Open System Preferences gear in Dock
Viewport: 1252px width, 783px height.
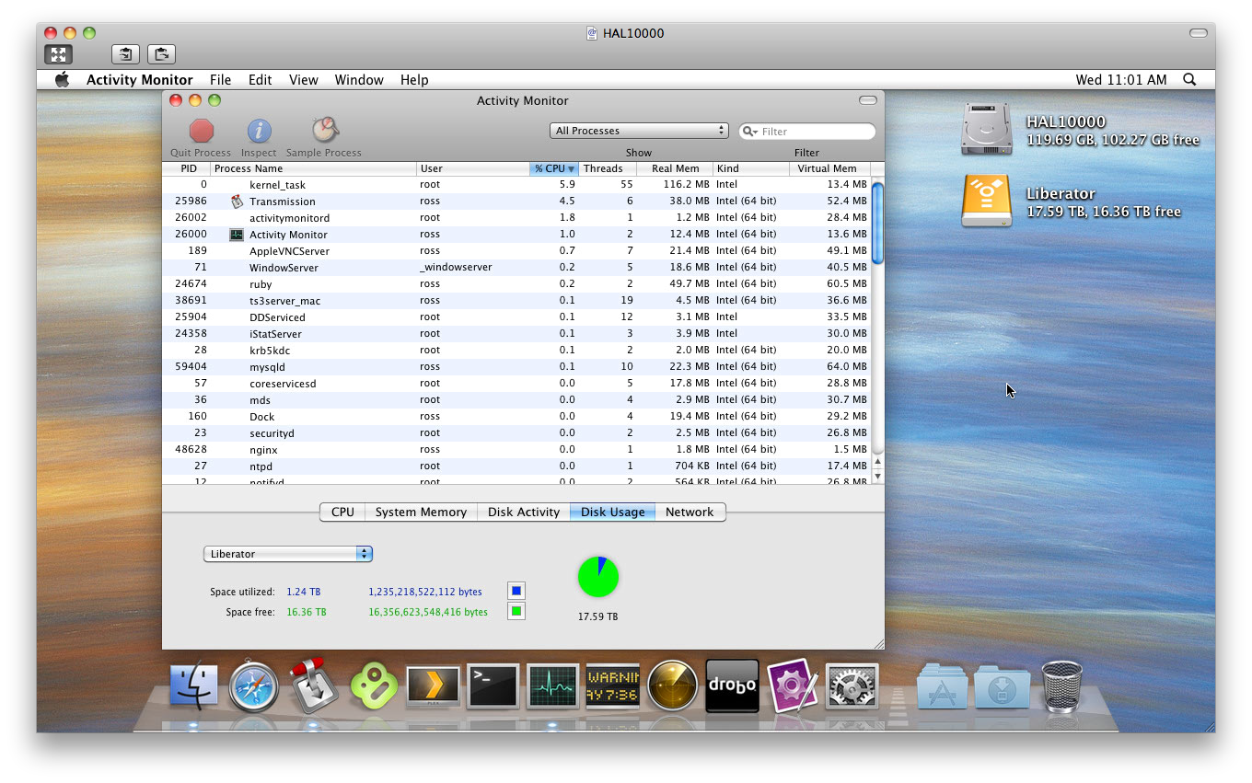(852, 685)
